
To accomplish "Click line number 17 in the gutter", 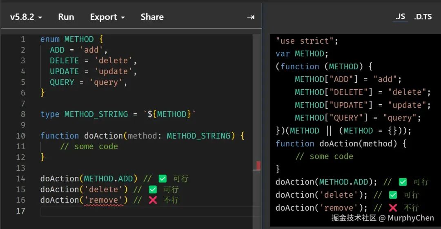I will pyautogui.click(x=20, y=211).
